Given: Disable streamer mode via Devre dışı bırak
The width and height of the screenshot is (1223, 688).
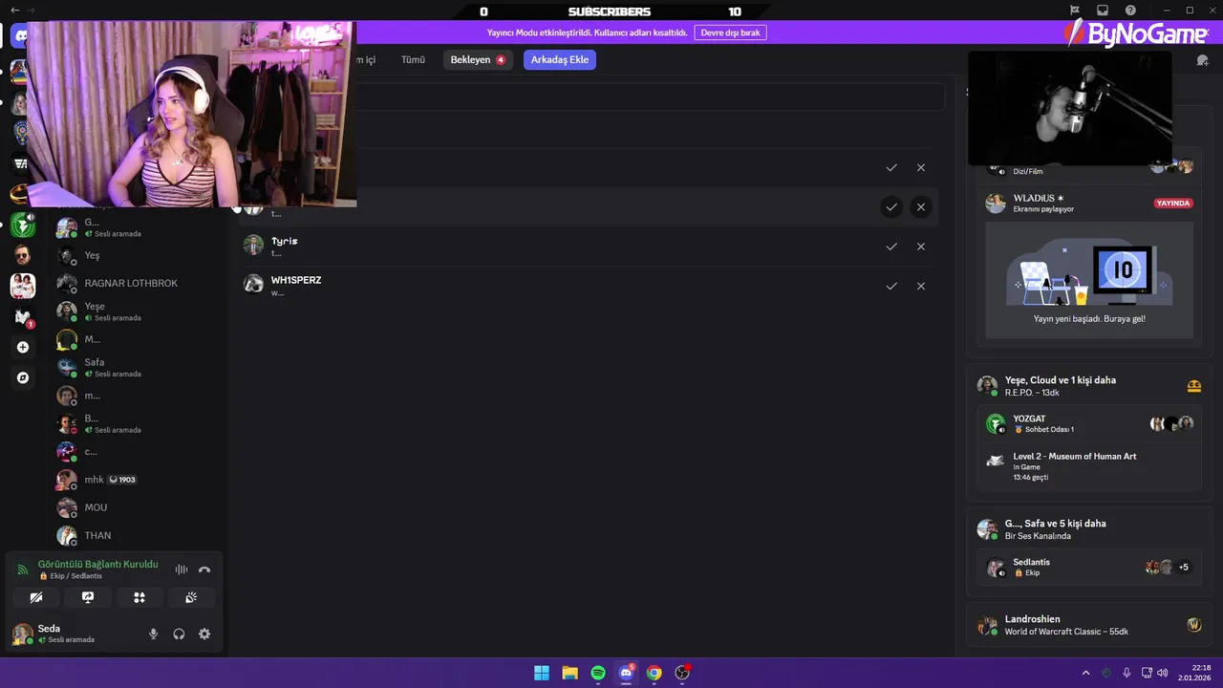Looking at the screenshot, I should 731,32.
